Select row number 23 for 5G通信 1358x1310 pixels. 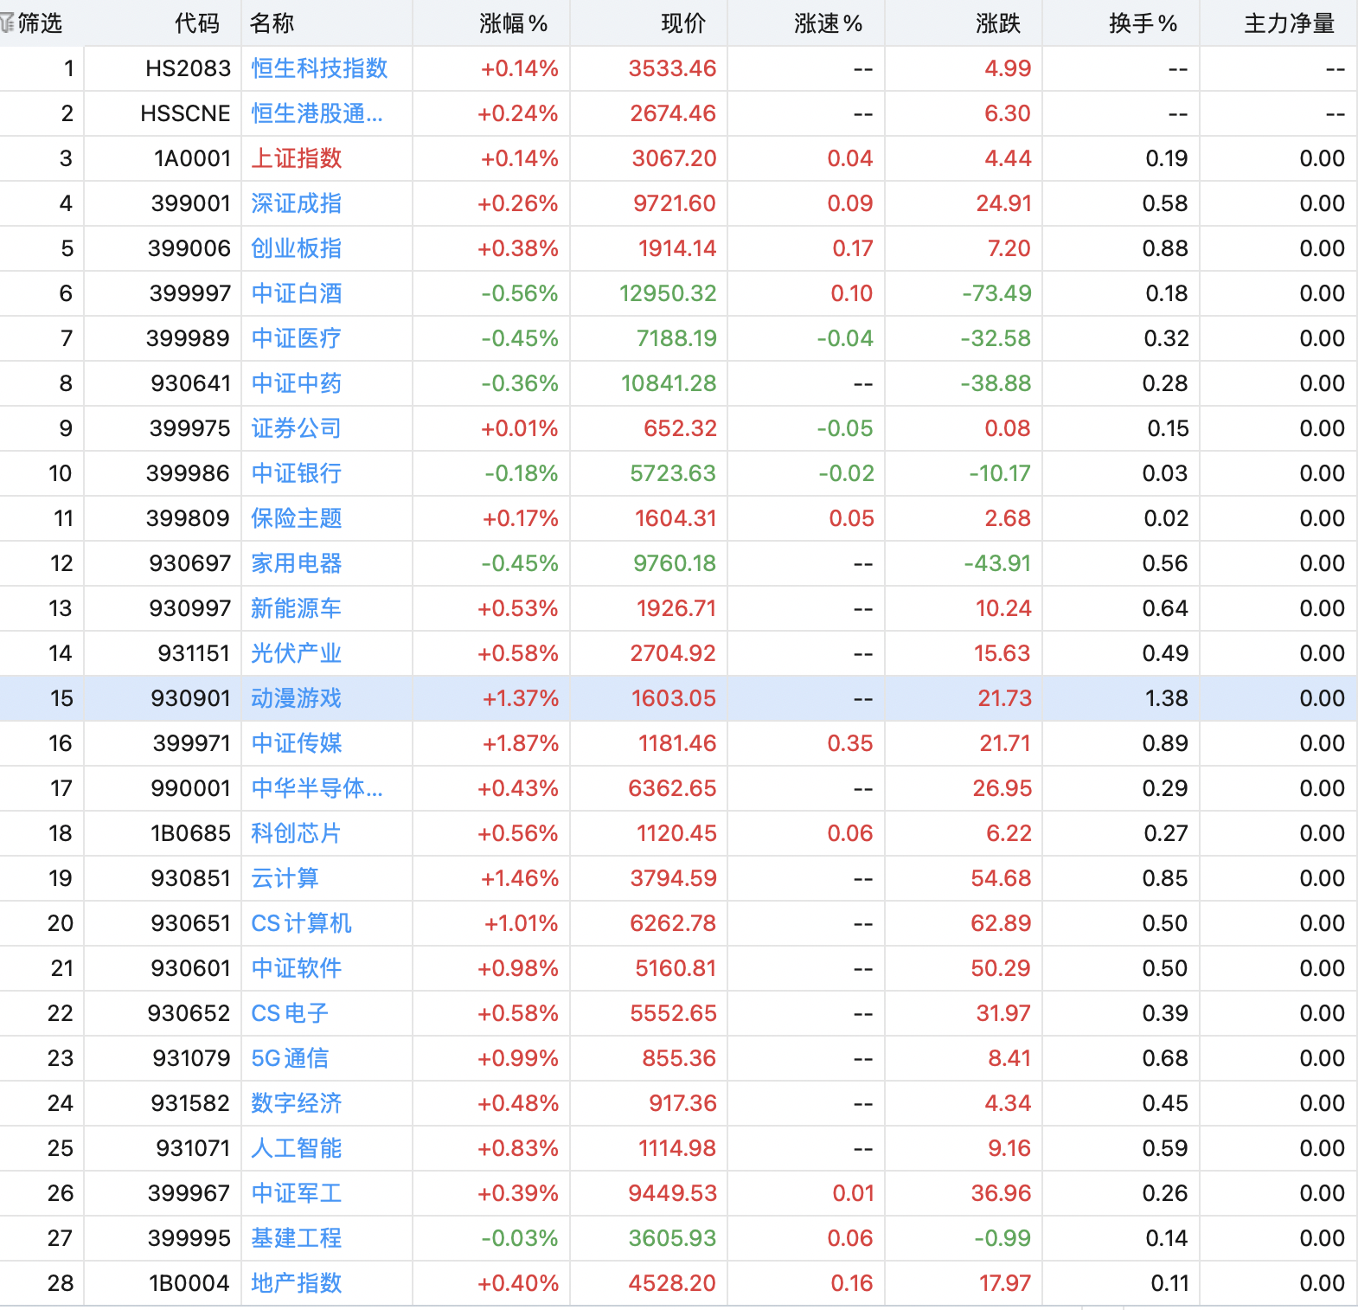[61, 1058]
